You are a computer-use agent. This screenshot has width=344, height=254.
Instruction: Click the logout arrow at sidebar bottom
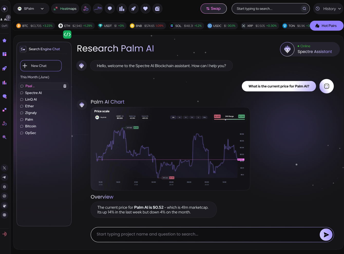4,234
